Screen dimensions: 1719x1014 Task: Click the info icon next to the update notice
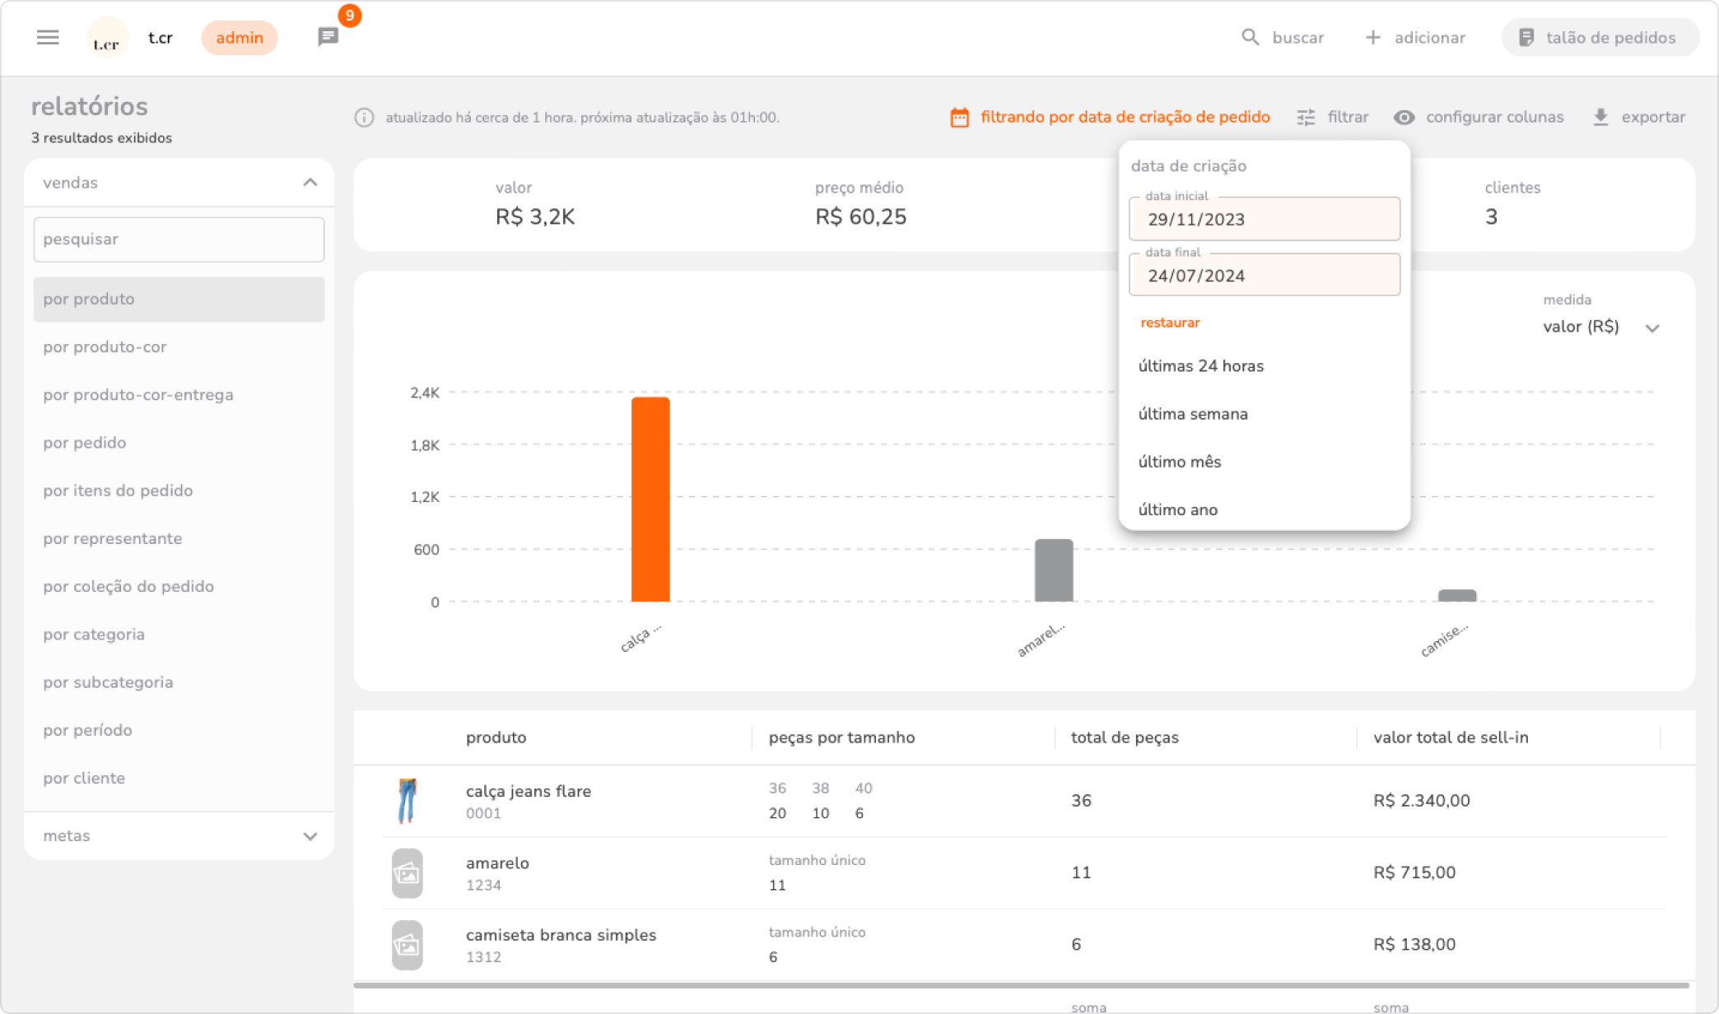tap(364, 118)
